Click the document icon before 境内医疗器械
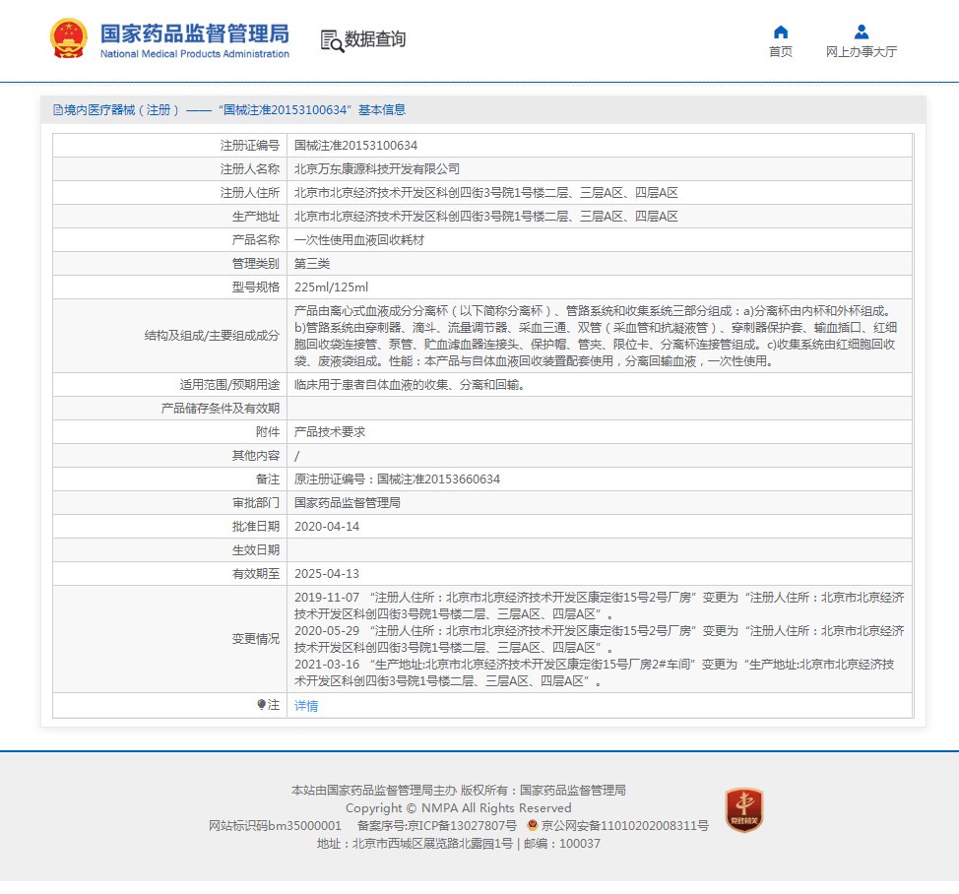 pos(58,110)
